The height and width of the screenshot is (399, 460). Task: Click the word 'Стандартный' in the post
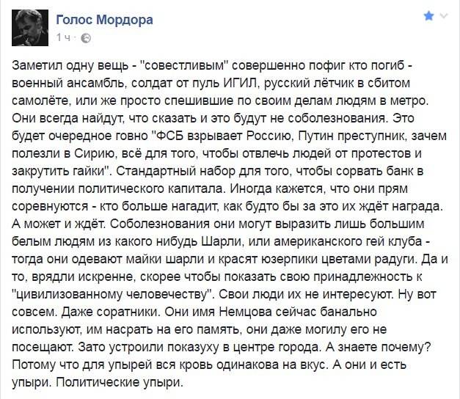click(156, 171)
